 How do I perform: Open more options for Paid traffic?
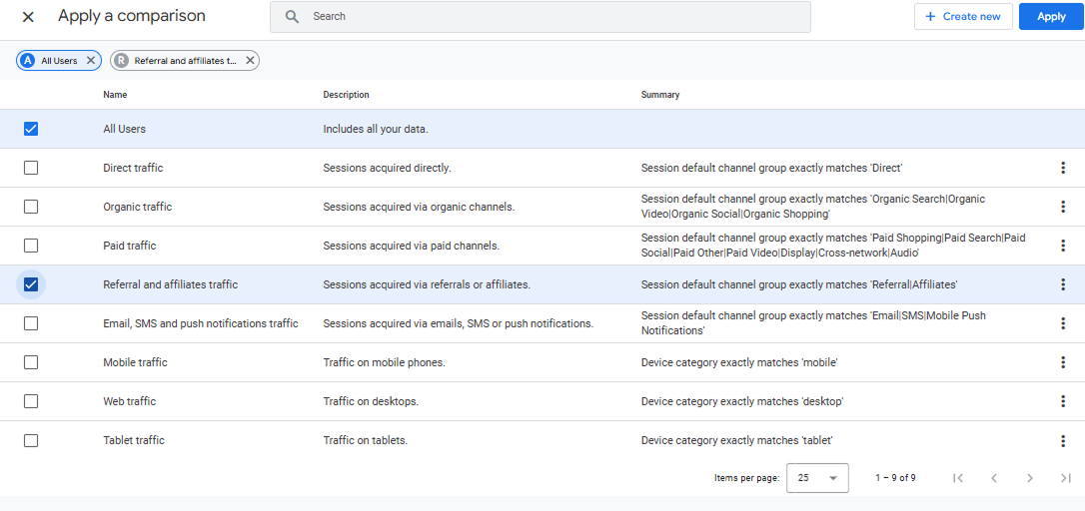tap(1063, 246)
